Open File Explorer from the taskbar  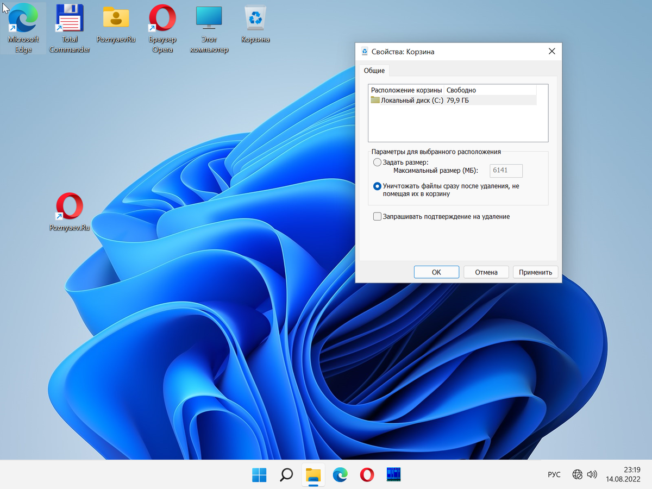pyautogui.click(x=313, y=475)
